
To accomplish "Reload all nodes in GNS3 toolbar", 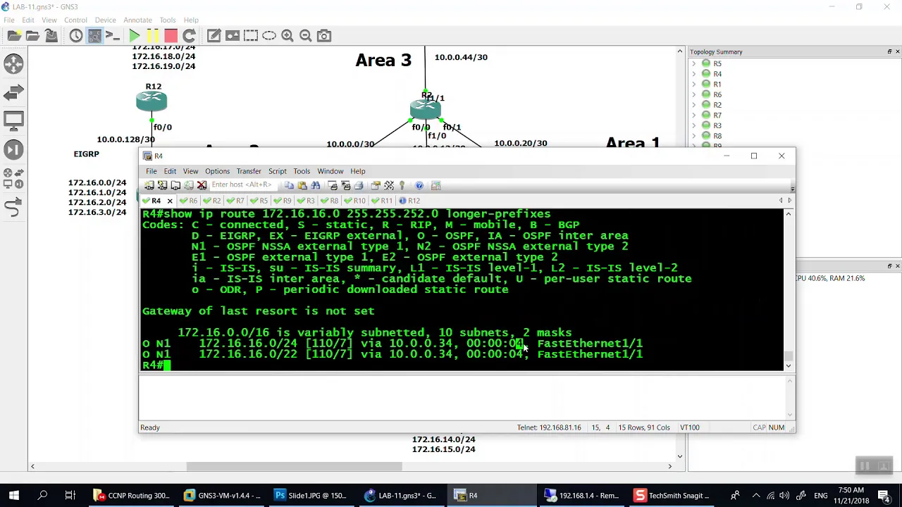I will (x=189, y=36).
